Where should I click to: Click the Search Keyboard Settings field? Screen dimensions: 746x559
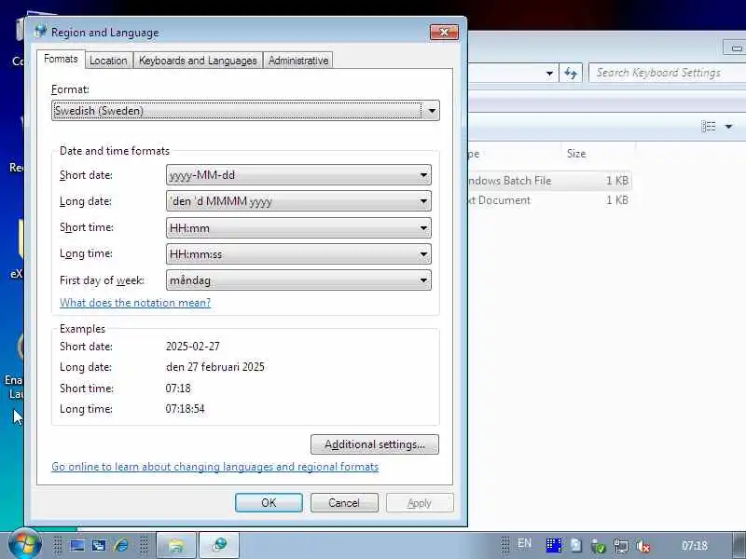pyautogui.click(x=667, y=73)
